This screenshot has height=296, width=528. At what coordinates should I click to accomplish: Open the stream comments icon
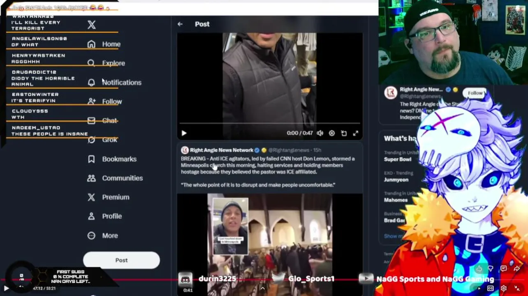(x=504, y=269)
